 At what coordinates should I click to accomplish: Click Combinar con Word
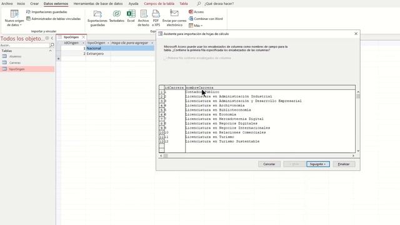click(206, 19)
